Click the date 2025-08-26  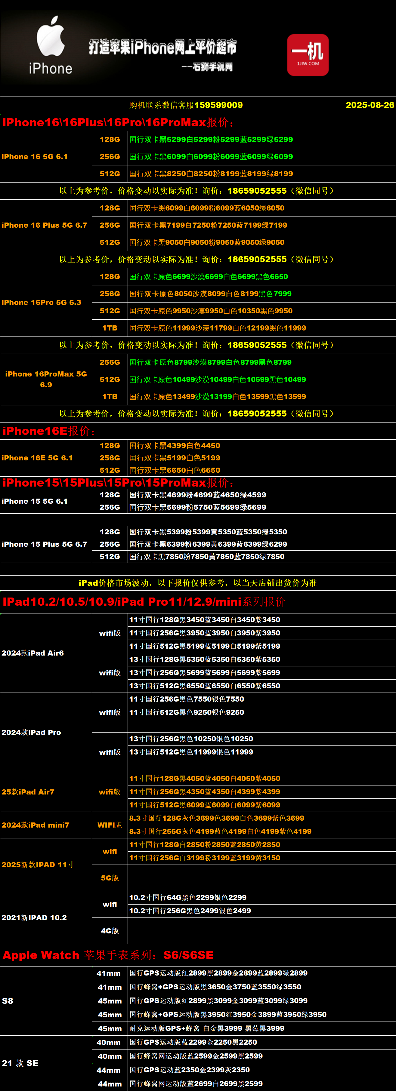pos(369,105)
